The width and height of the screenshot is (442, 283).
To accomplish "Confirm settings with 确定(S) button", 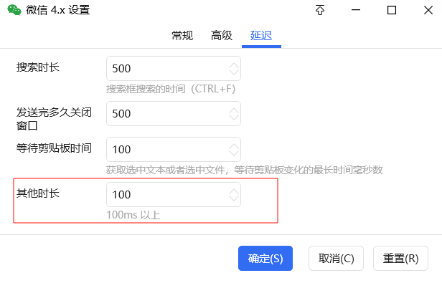I will (265, 258).
